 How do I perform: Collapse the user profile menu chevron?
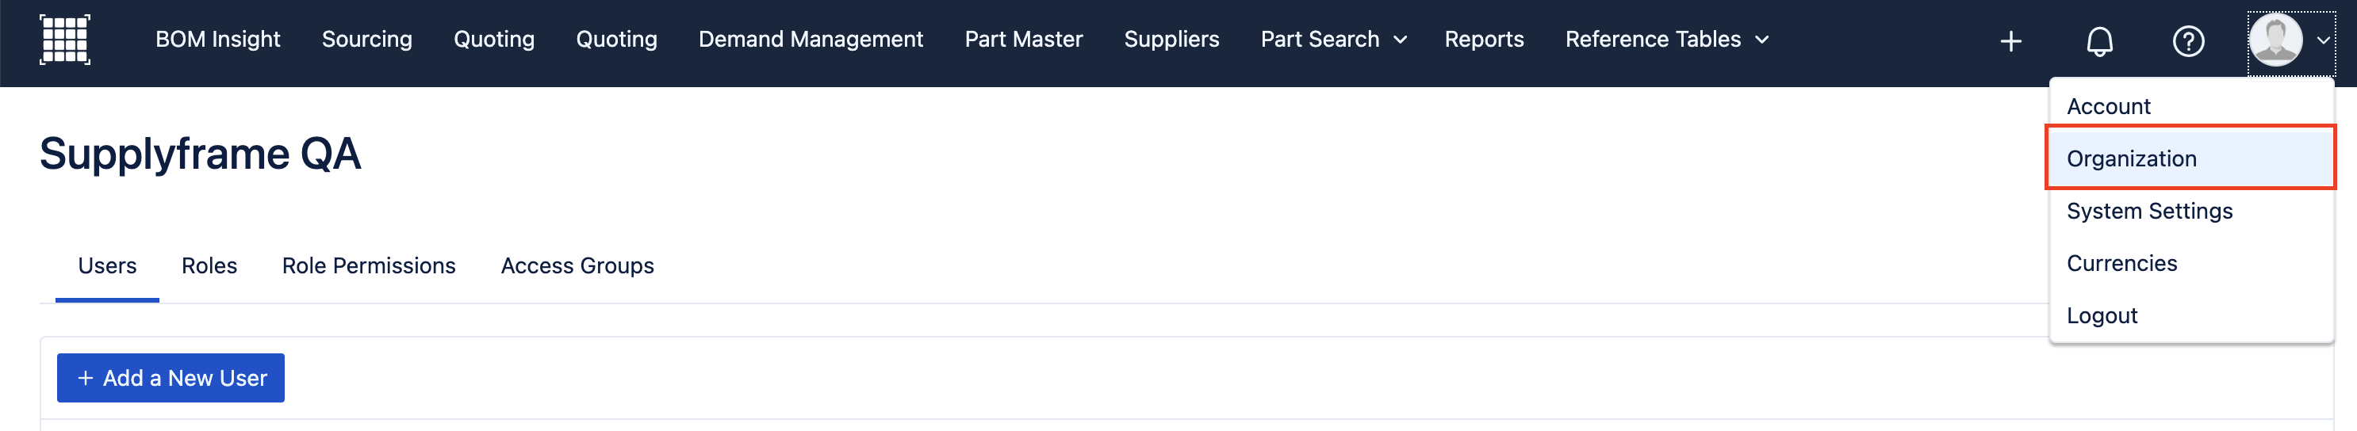tap(2322, 40)
